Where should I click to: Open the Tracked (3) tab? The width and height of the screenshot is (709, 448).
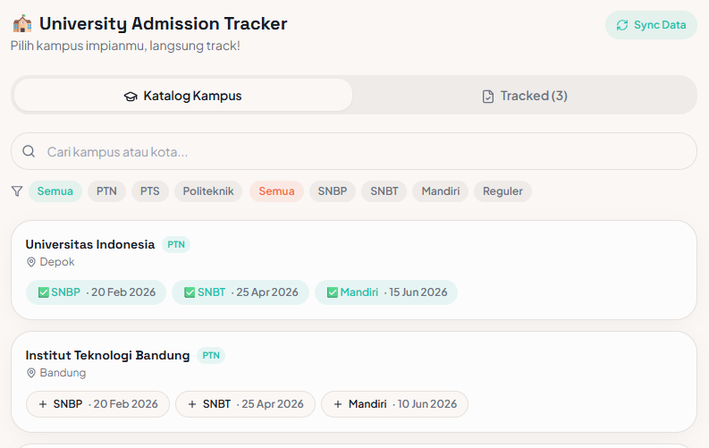tap(525, 96)
